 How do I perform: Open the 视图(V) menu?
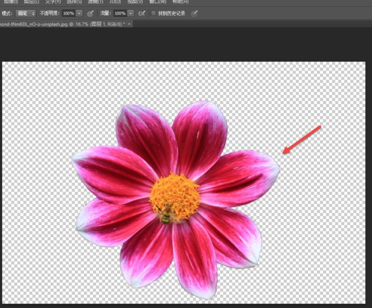[x=135, y=2]
